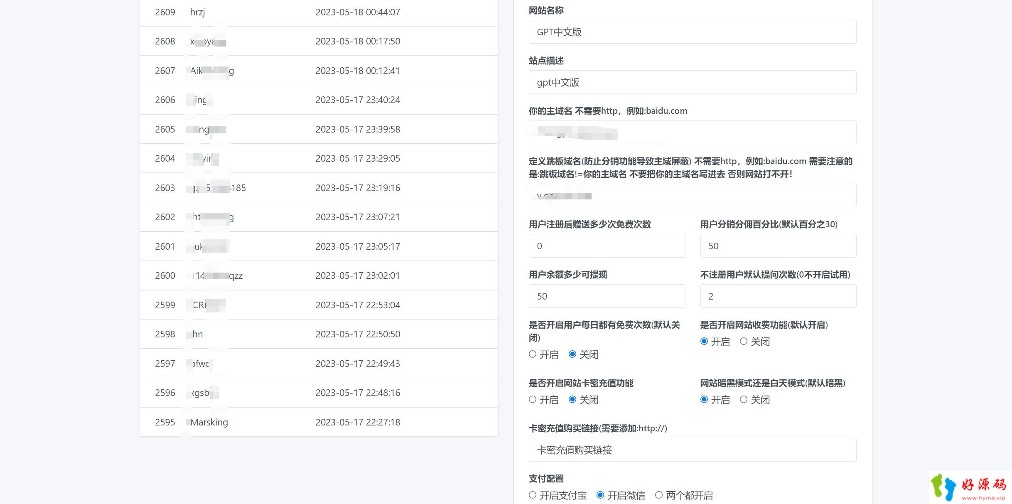Edit withdrawal balance threshold field
Viewport: 1012px width, 504px height.
tap(607, 296)
